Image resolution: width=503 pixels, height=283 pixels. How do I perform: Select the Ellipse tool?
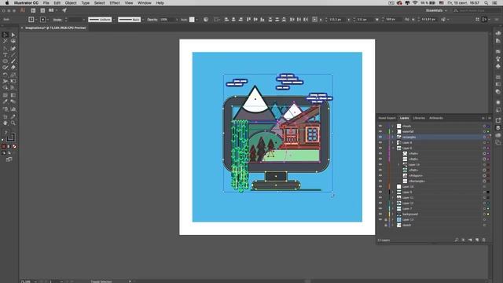pos(6,61)
